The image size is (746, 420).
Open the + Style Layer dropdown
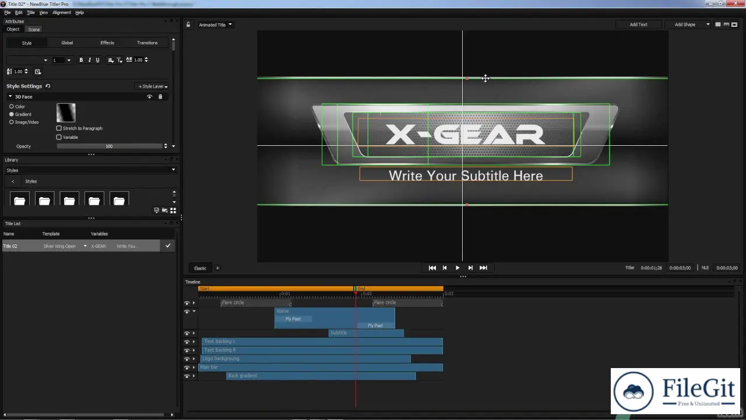pos(153,86)
